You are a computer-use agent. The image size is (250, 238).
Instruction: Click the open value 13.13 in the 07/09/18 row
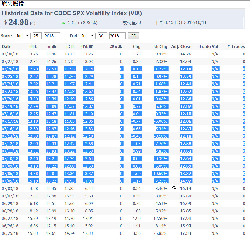33,166
